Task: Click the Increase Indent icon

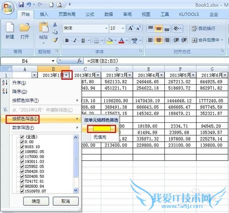Action: pyautogui.click(x=184, y=40)
